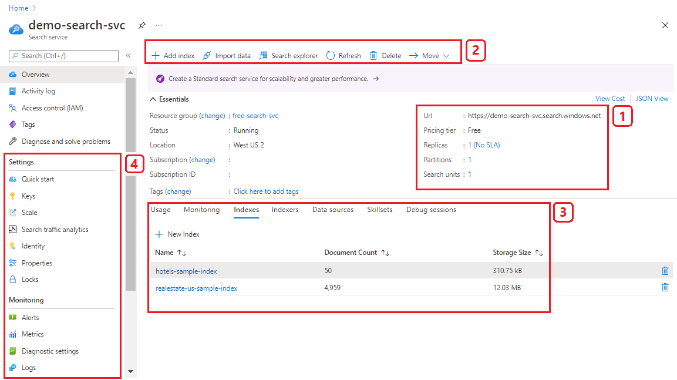Open the more options ellipsis menu
The height and width of the screenshot is (380, 677).
(x=159, y=25)
